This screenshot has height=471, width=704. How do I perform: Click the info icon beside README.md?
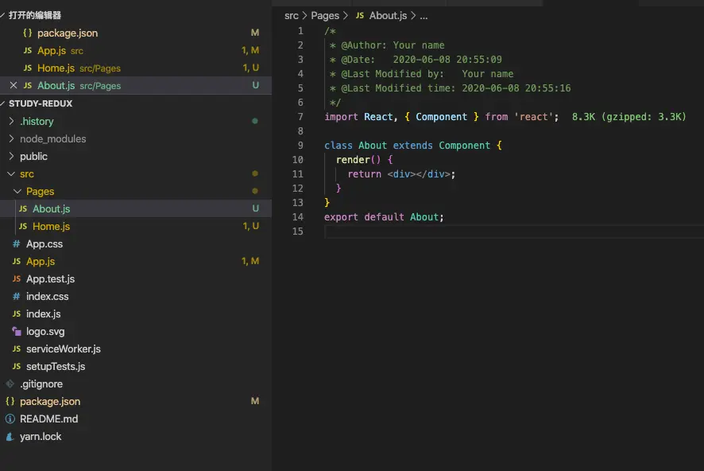(x=10, y=418)
